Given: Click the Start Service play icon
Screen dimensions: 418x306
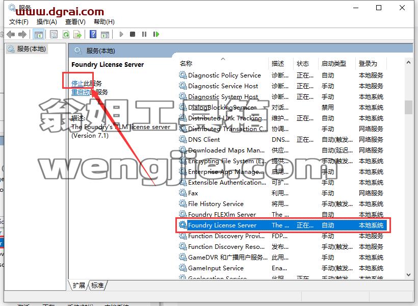Looking at the screenshot, I should tap(121, 34).
